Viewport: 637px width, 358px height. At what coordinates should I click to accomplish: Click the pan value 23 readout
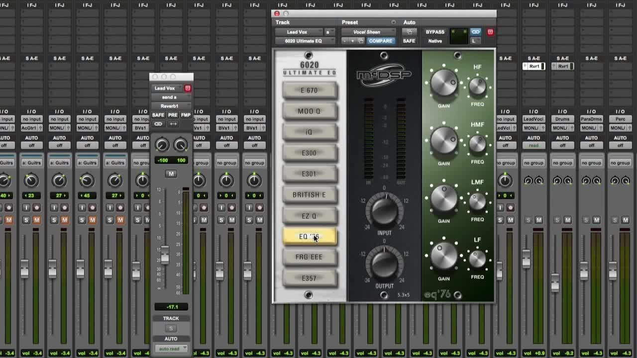31,195
